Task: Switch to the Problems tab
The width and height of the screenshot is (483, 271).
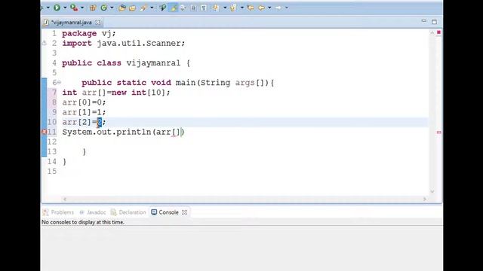Action: (59, 212)
